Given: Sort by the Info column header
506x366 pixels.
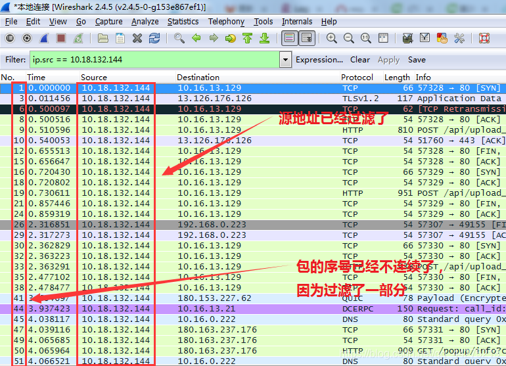Looking at the screenshot, I should click(x=460, y=78).
